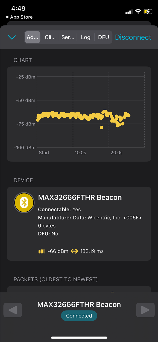Switch to the Server tab
This screenshot has height=342, width=158.
tap(68, 37)
